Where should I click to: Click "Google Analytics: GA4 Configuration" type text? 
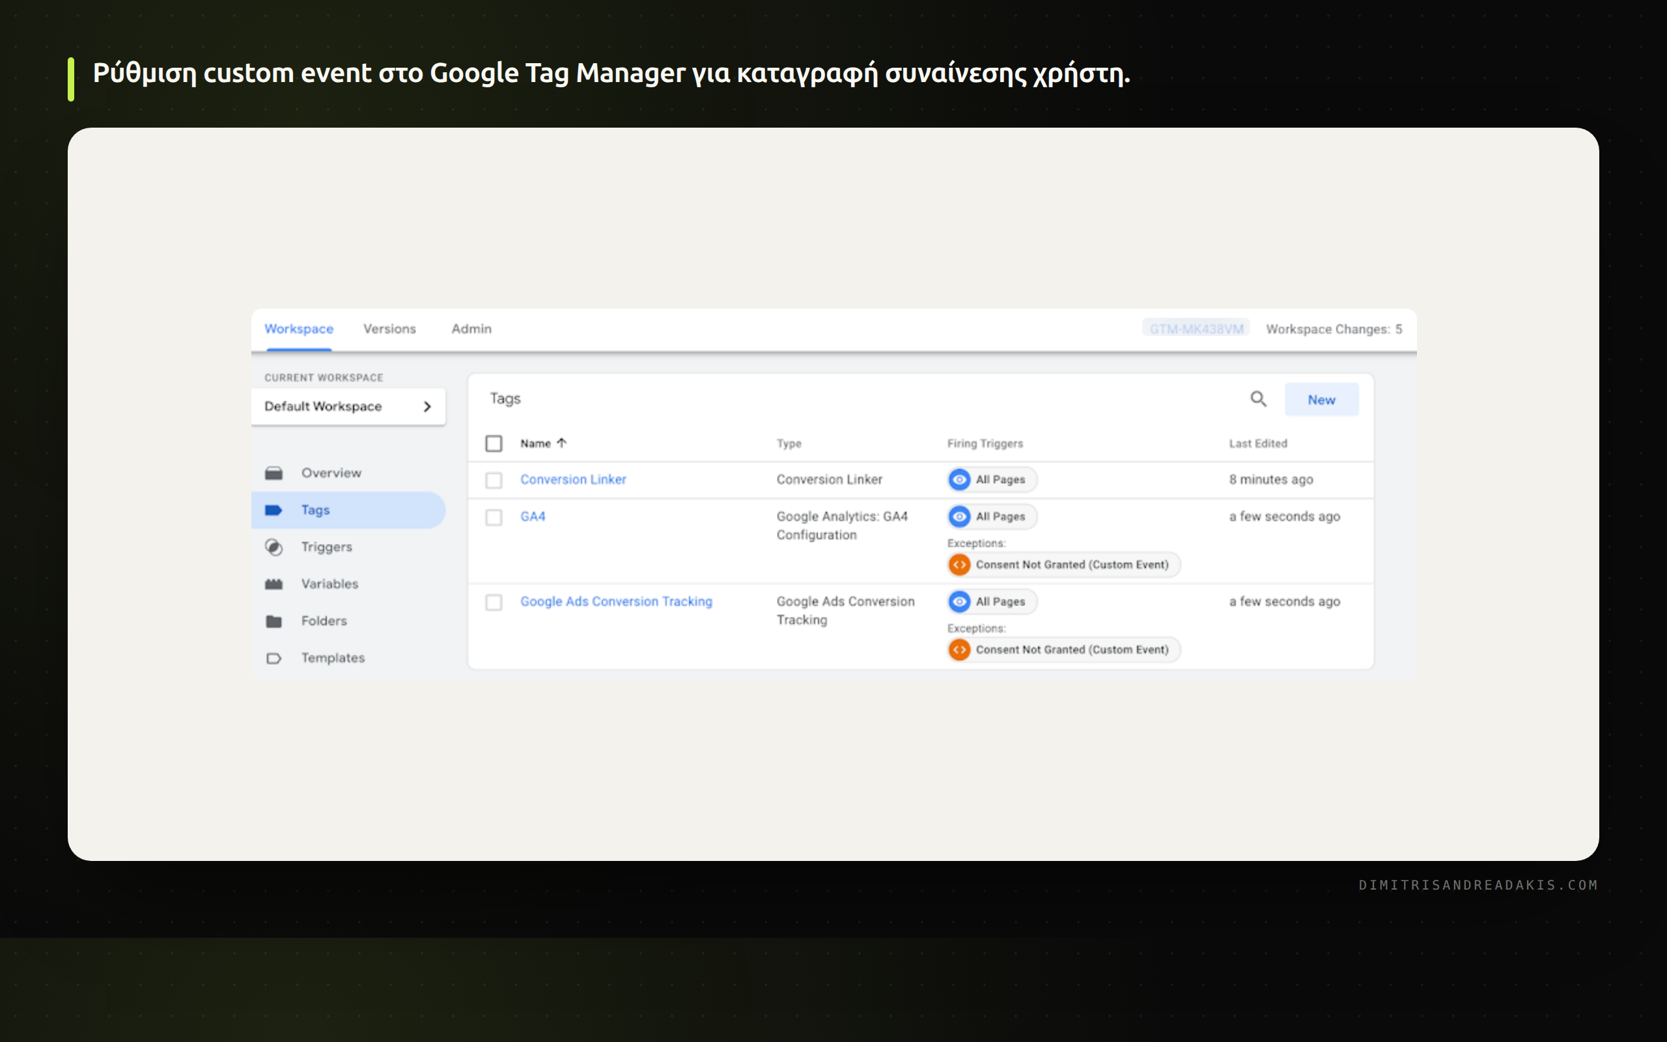[842, 526]
